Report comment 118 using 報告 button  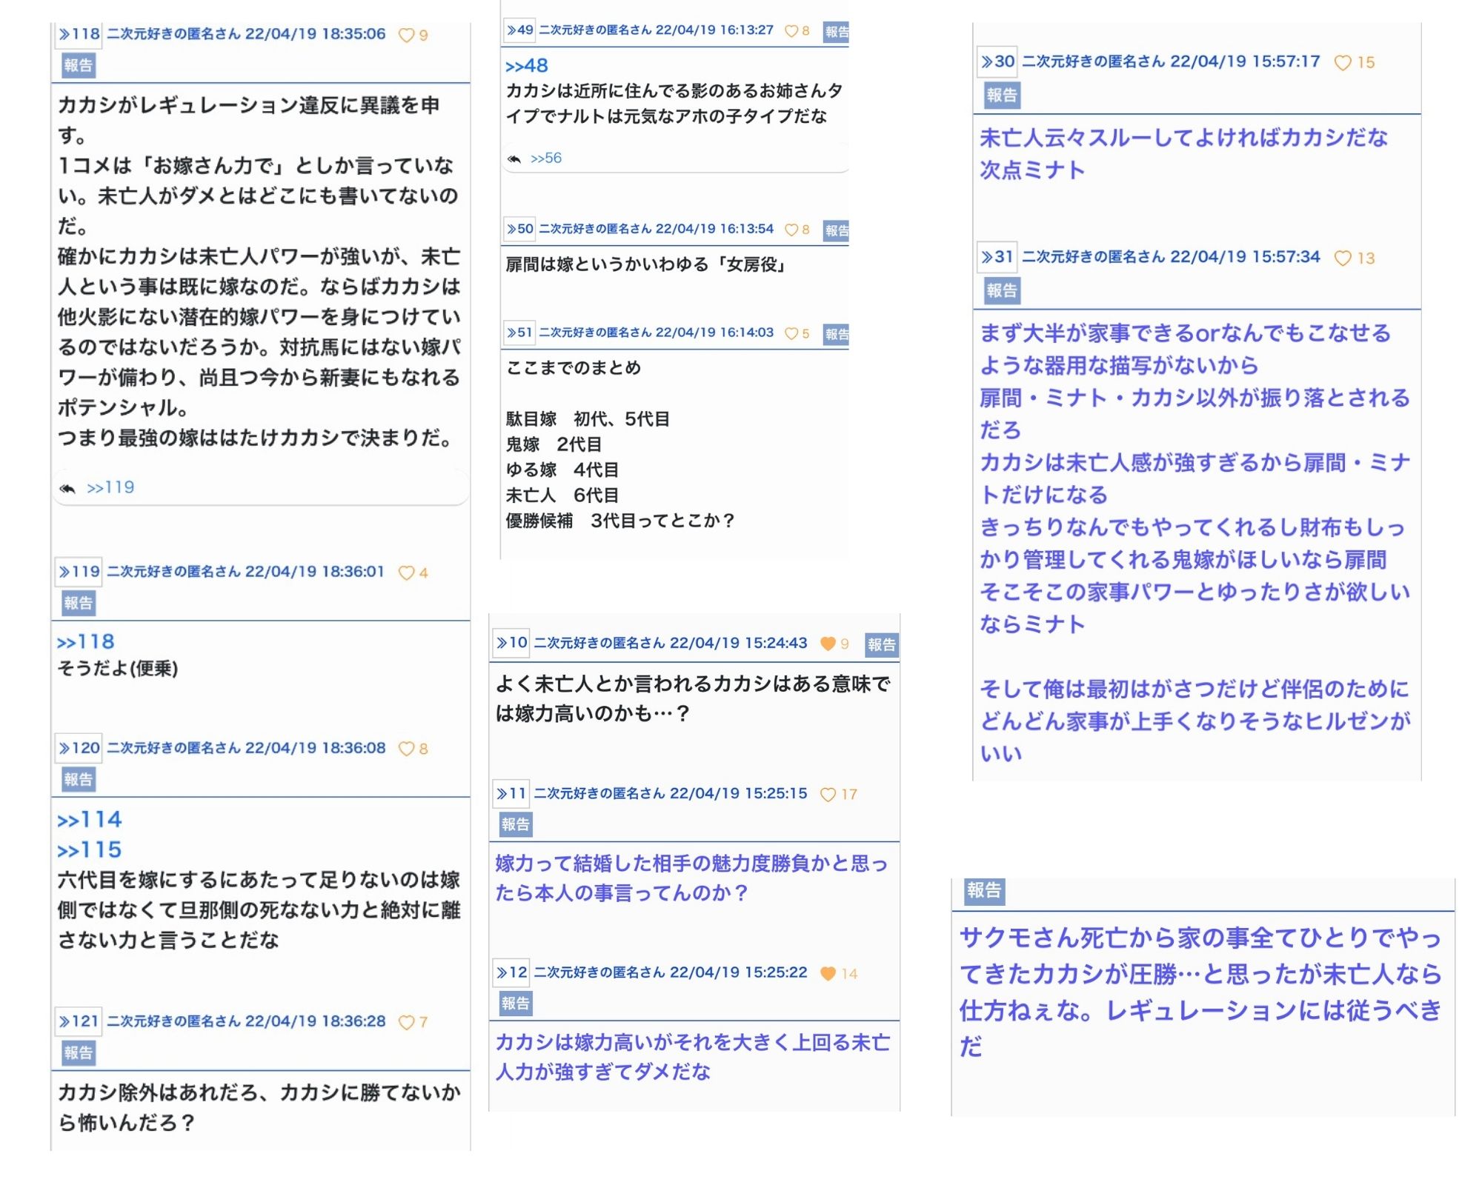pos(78,65)
